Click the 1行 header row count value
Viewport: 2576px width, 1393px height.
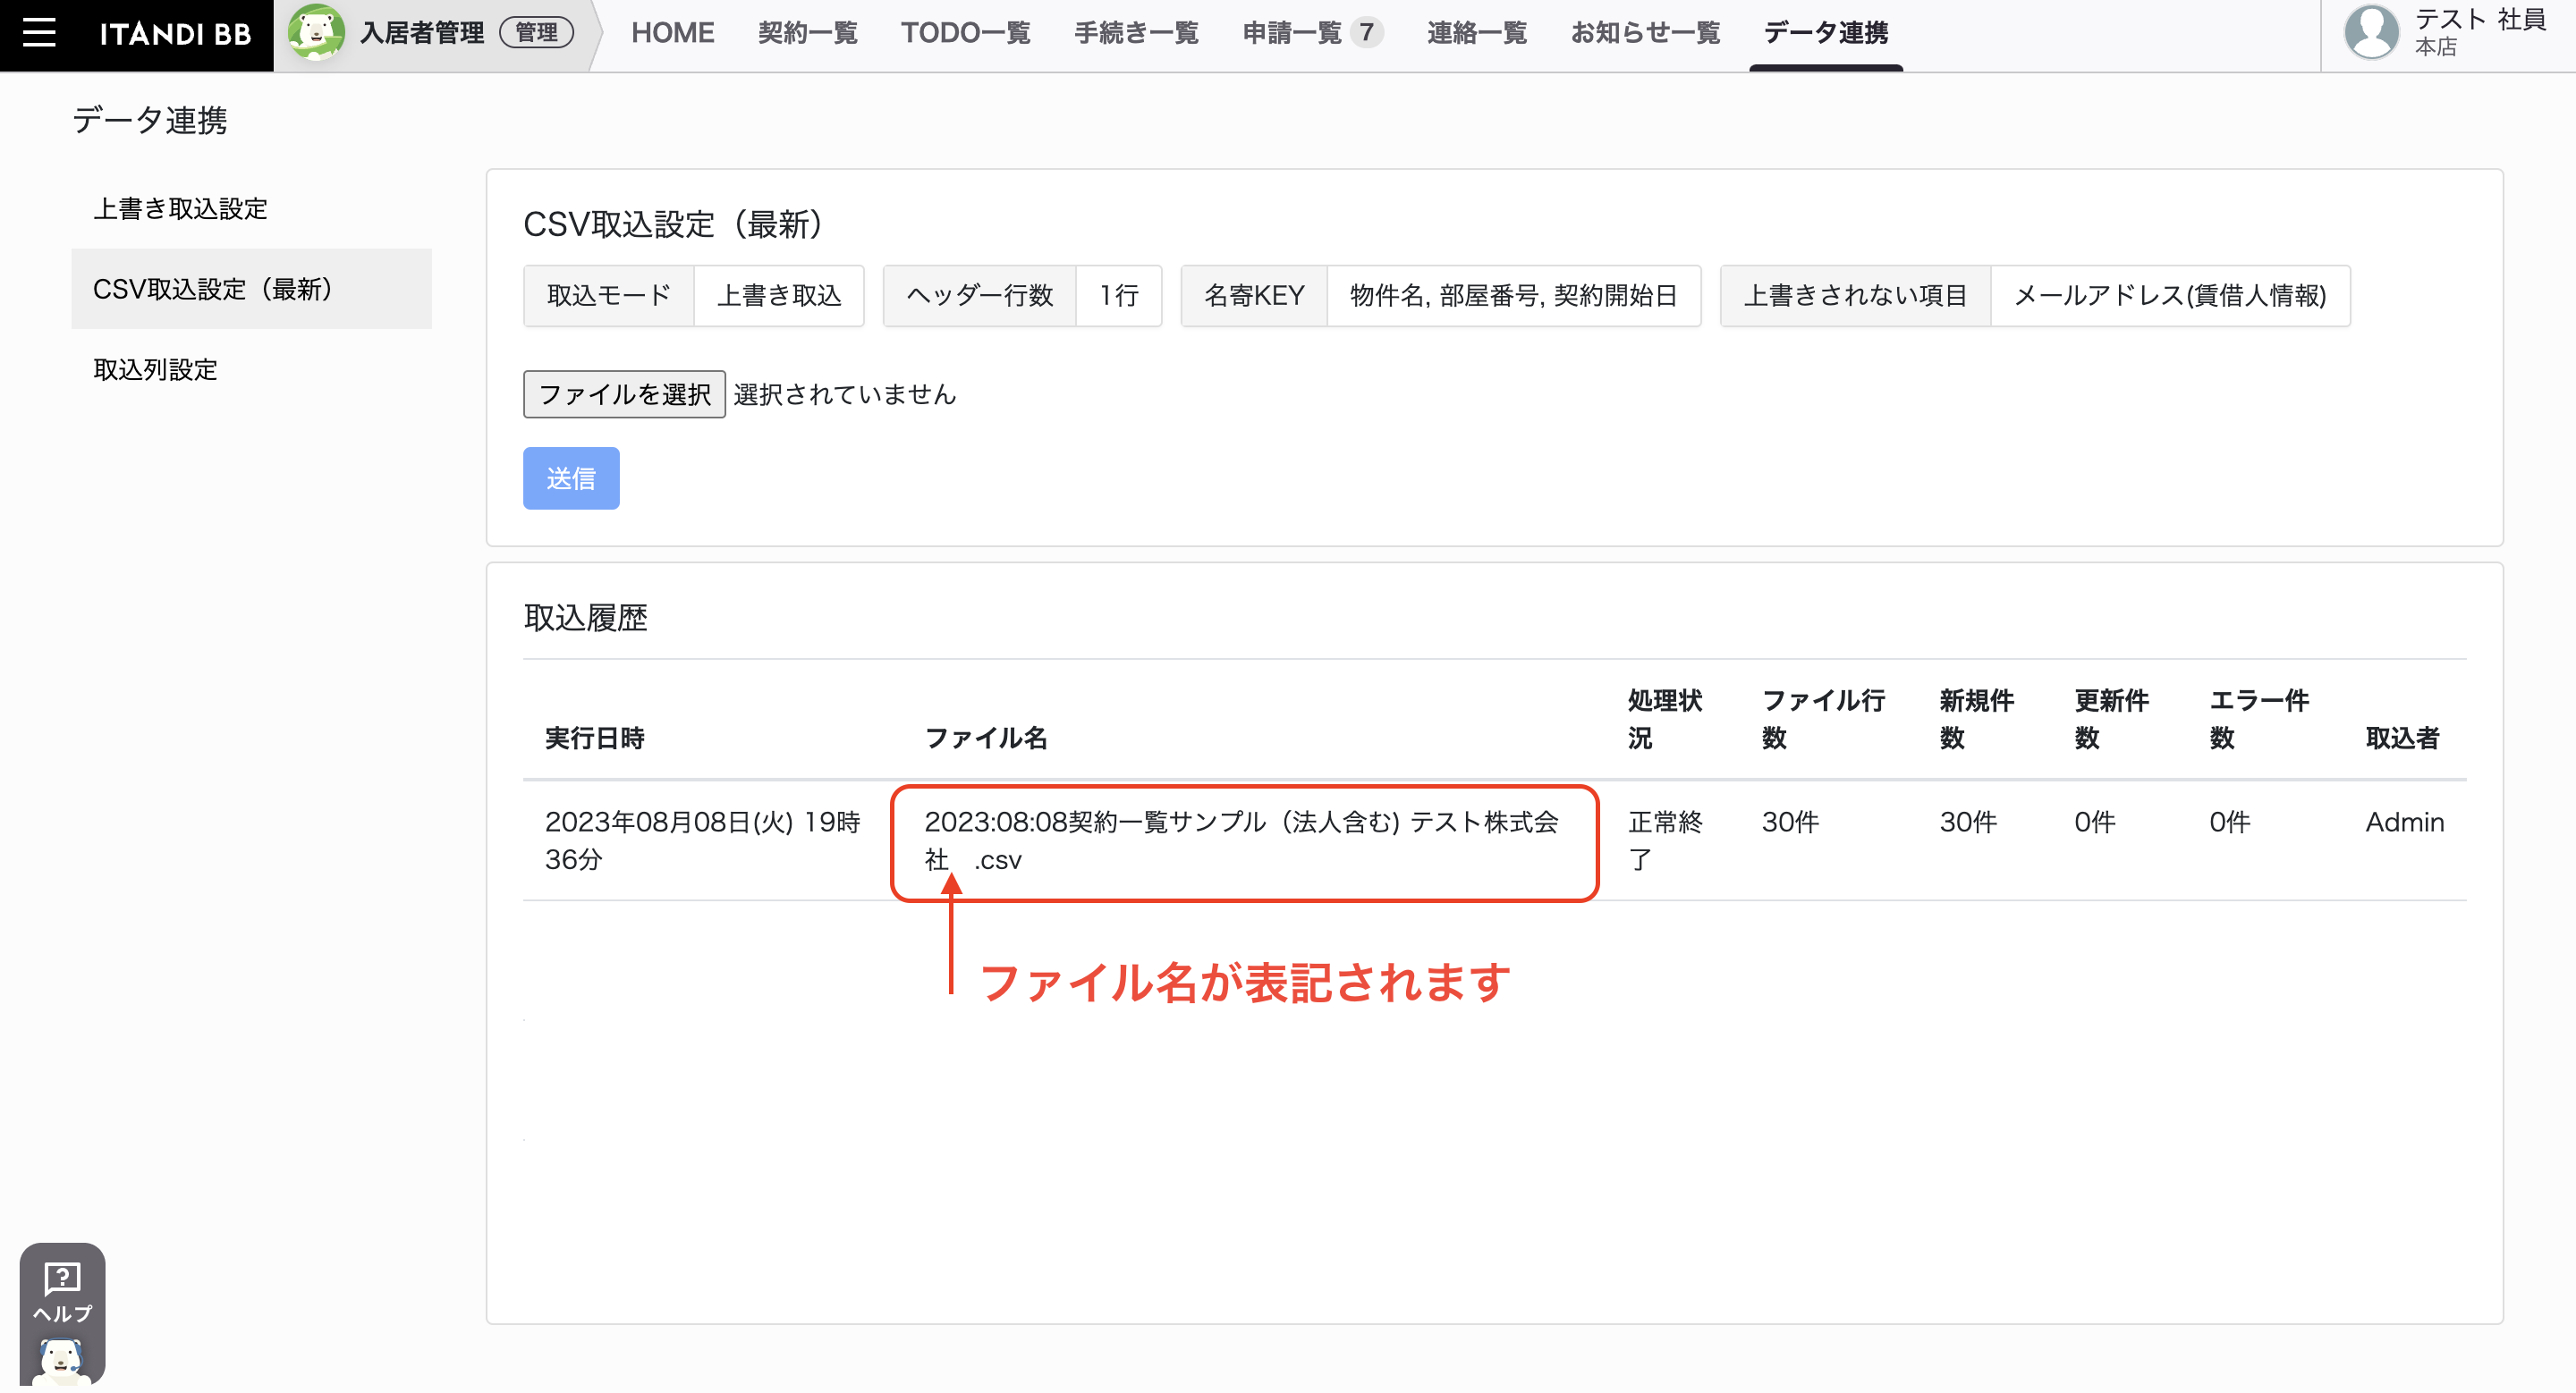point(1119,296)
